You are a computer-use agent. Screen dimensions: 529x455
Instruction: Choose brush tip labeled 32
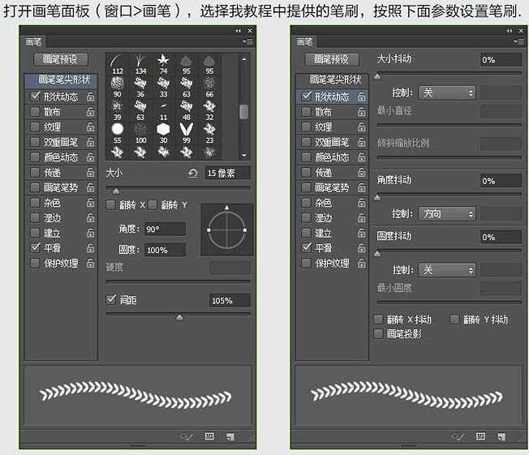209,110
